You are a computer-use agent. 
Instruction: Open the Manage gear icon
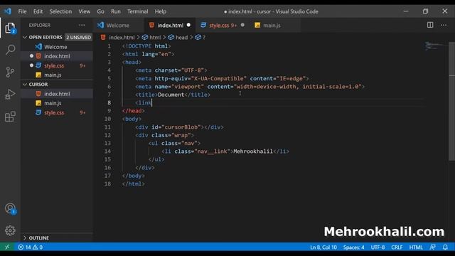point(10,230)
